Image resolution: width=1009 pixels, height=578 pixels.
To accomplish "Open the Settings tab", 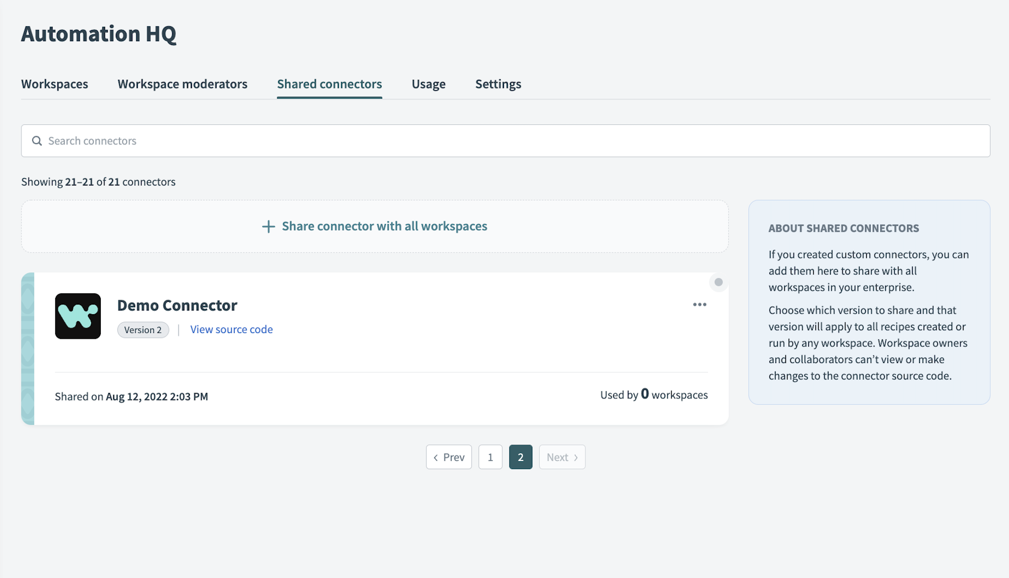I will 498,84.
